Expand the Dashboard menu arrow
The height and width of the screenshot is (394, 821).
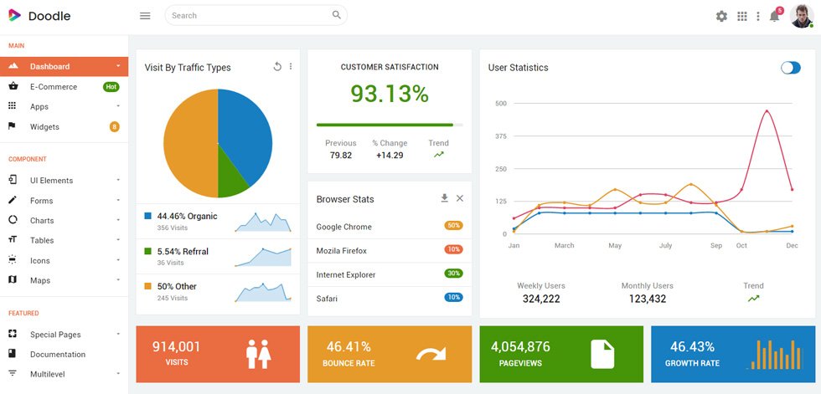click(x=118, y=66)
